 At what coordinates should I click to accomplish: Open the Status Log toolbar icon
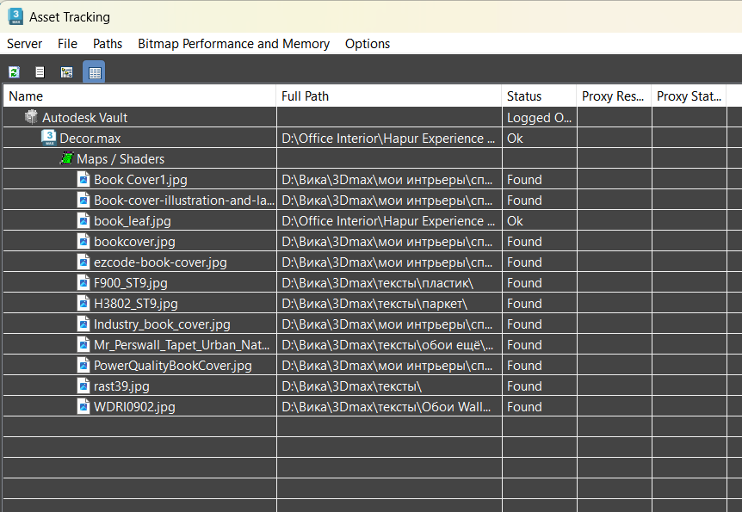(40, 72)
